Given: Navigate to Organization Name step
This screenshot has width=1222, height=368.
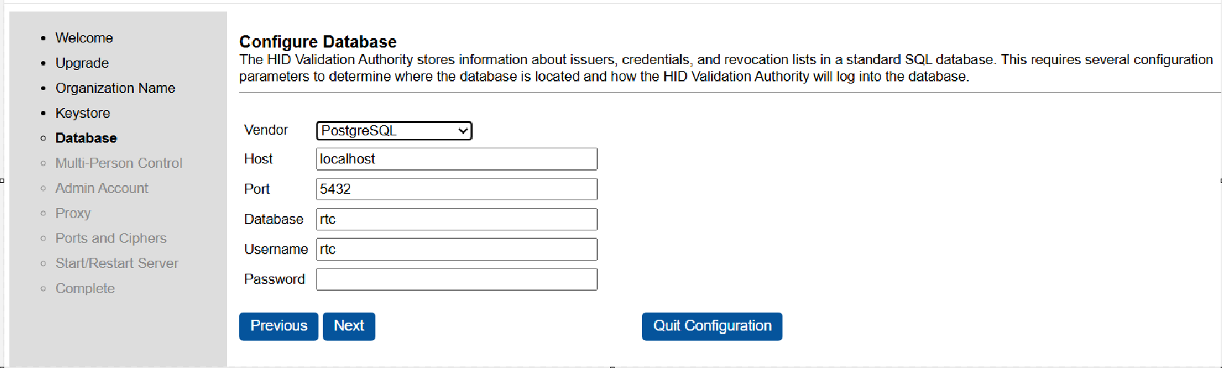Looking at the screenshot, I should tap(115, 89).
